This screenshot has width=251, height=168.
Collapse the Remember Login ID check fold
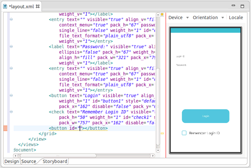pos(11,112)
